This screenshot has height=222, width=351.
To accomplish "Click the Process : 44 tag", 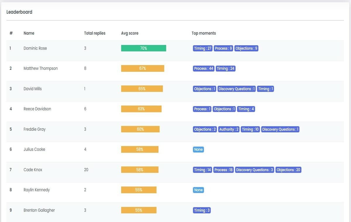I will pyautogui.click(x=204, y=69).
